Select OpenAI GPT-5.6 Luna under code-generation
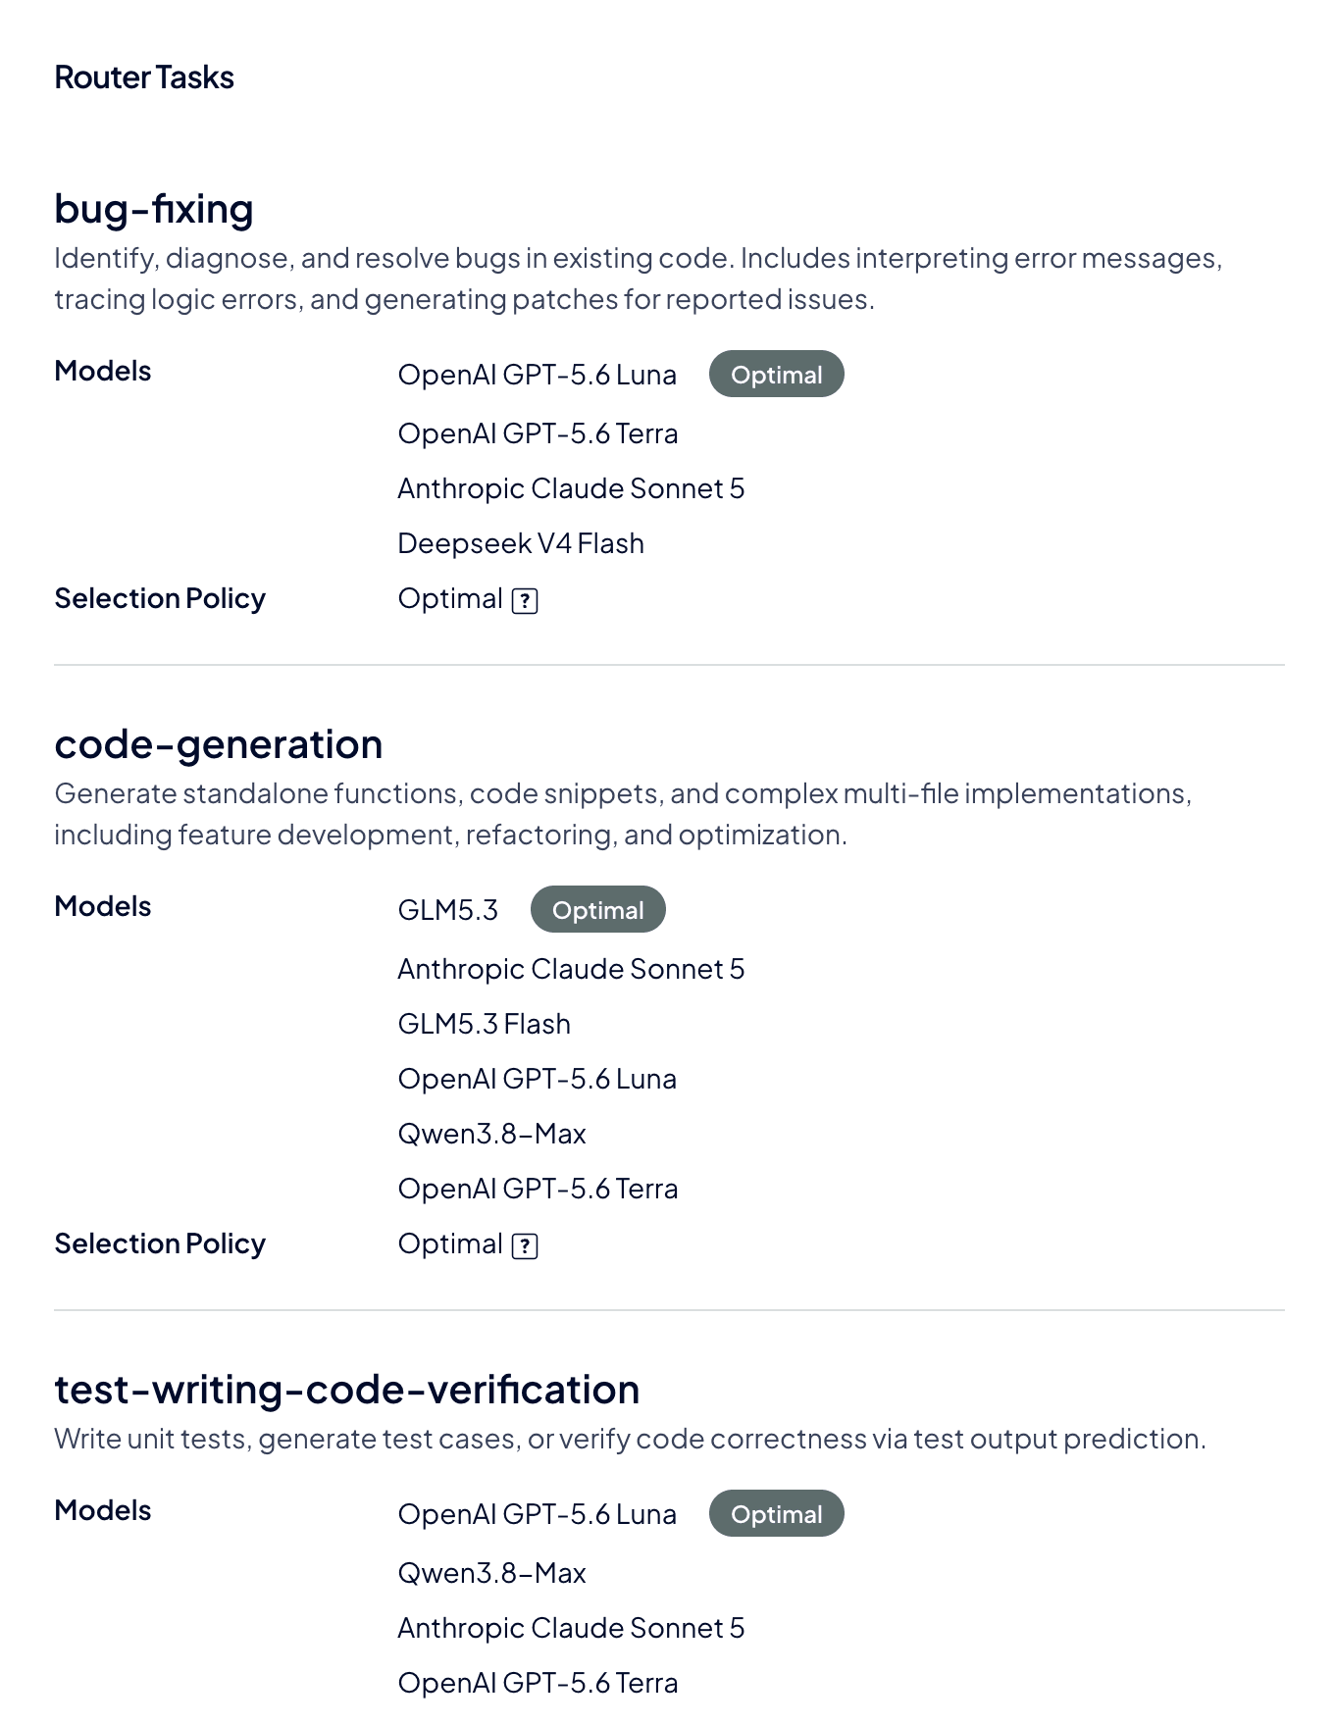1334x1724 pixels. 537,1079
